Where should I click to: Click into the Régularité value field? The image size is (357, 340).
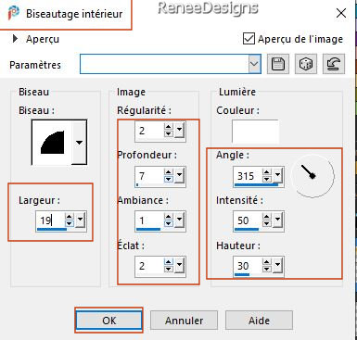pyautogui.click(x=150, y=131)
